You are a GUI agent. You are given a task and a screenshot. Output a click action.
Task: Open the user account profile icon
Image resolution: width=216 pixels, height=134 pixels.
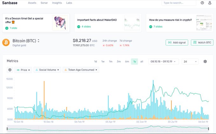coord(210,3)
